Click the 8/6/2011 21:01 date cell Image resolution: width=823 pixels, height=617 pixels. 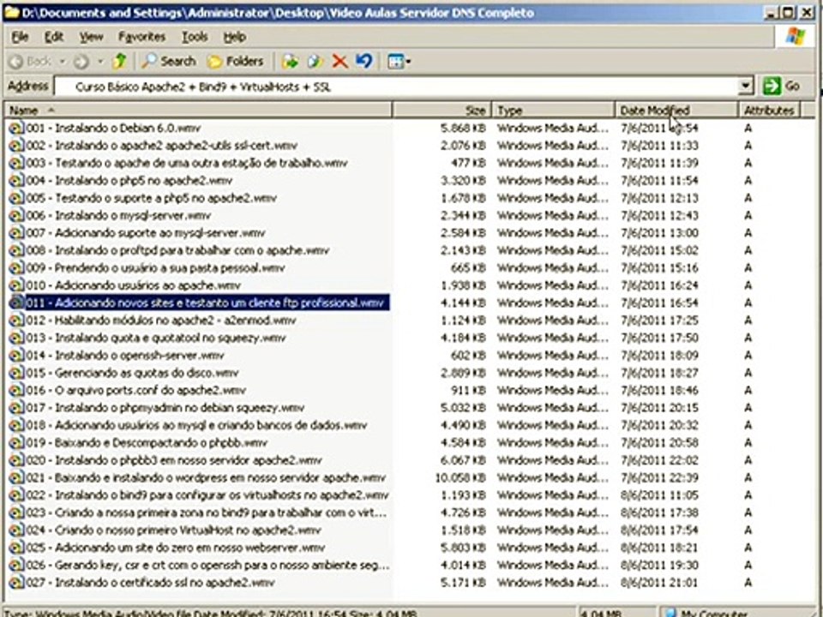tap(660, 583)
